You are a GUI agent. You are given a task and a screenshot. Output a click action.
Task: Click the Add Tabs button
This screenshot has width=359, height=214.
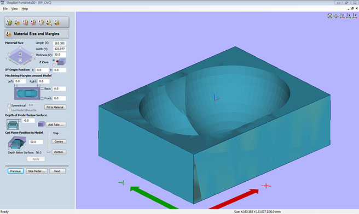pos(56,124)
